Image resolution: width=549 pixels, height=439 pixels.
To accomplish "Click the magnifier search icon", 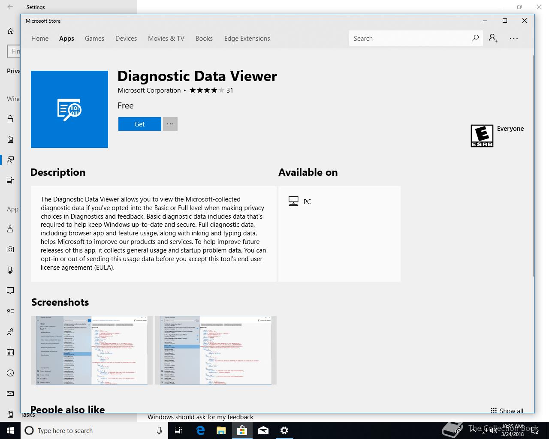I will 475,38.
